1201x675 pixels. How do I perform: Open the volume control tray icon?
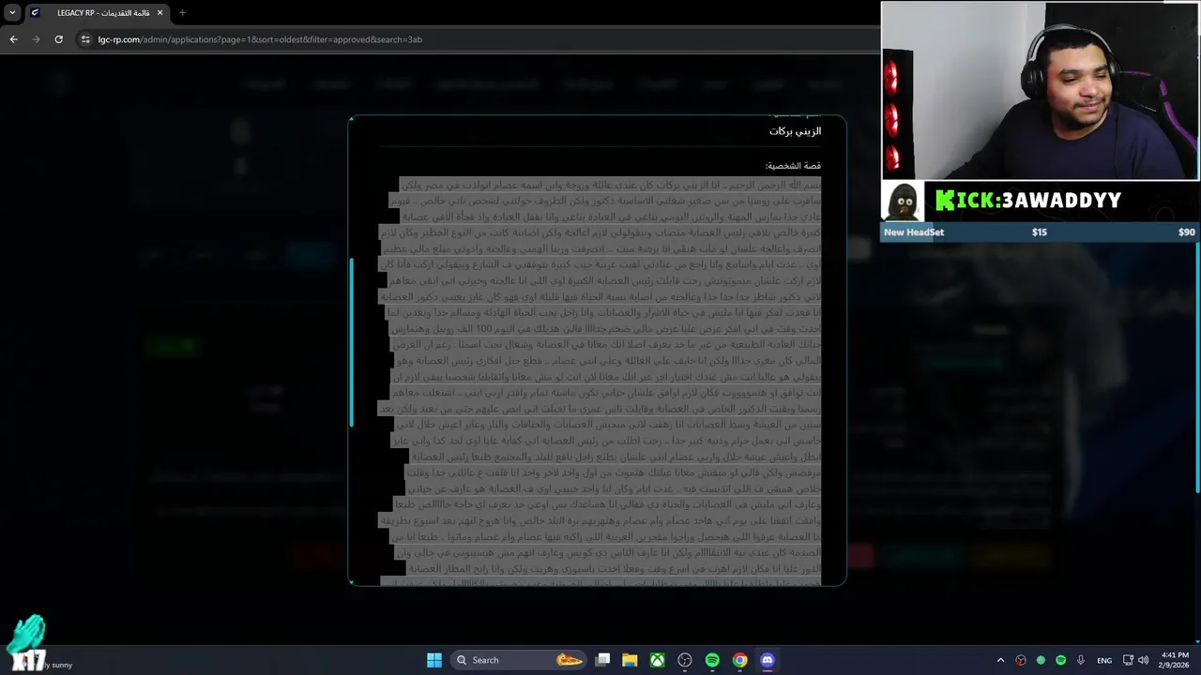coord(1143,660)
